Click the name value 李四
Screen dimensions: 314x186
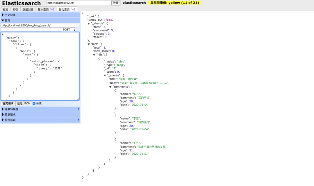(136, 119)
